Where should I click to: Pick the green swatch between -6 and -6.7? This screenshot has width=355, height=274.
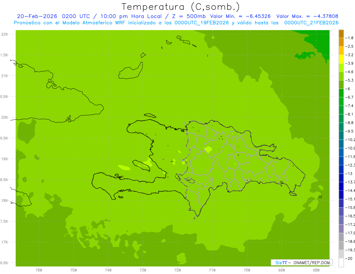(341, 93)
